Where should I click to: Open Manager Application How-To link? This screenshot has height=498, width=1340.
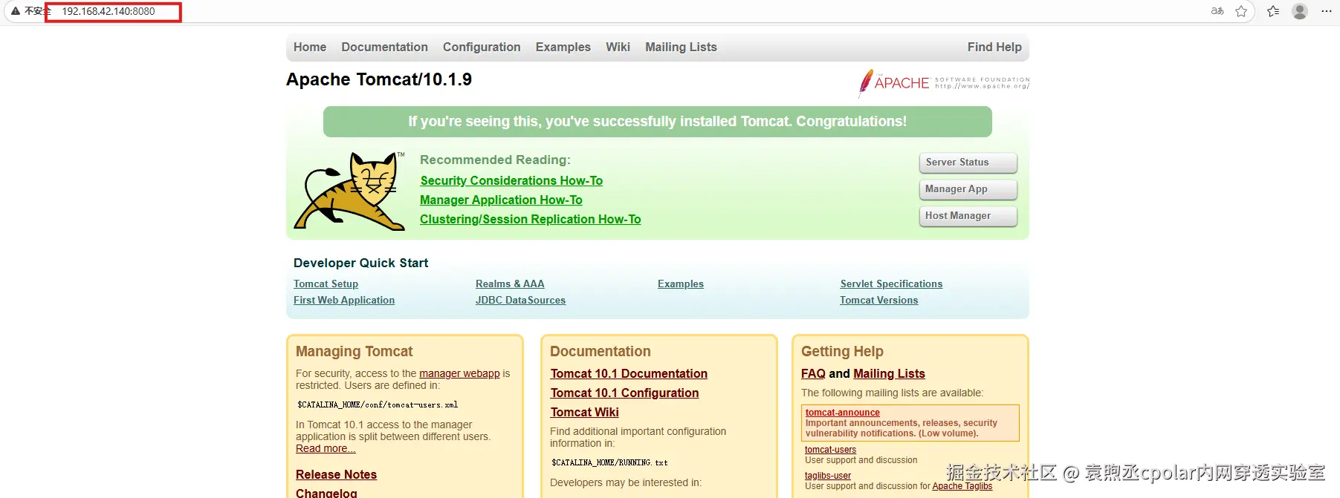pos(501,200)
